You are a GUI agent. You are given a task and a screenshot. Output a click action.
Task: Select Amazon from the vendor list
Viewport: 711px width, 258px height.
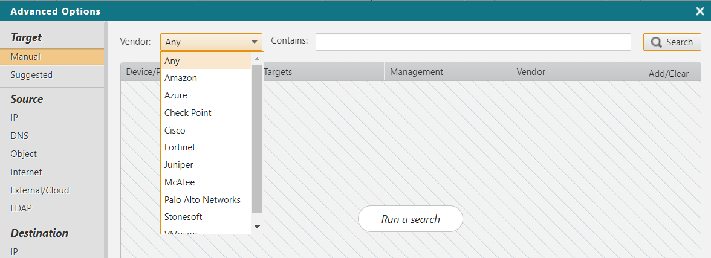(181, 78)
